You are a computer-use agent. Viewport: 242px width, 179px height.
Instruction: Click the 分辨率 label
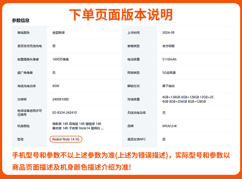coord(22,99)
